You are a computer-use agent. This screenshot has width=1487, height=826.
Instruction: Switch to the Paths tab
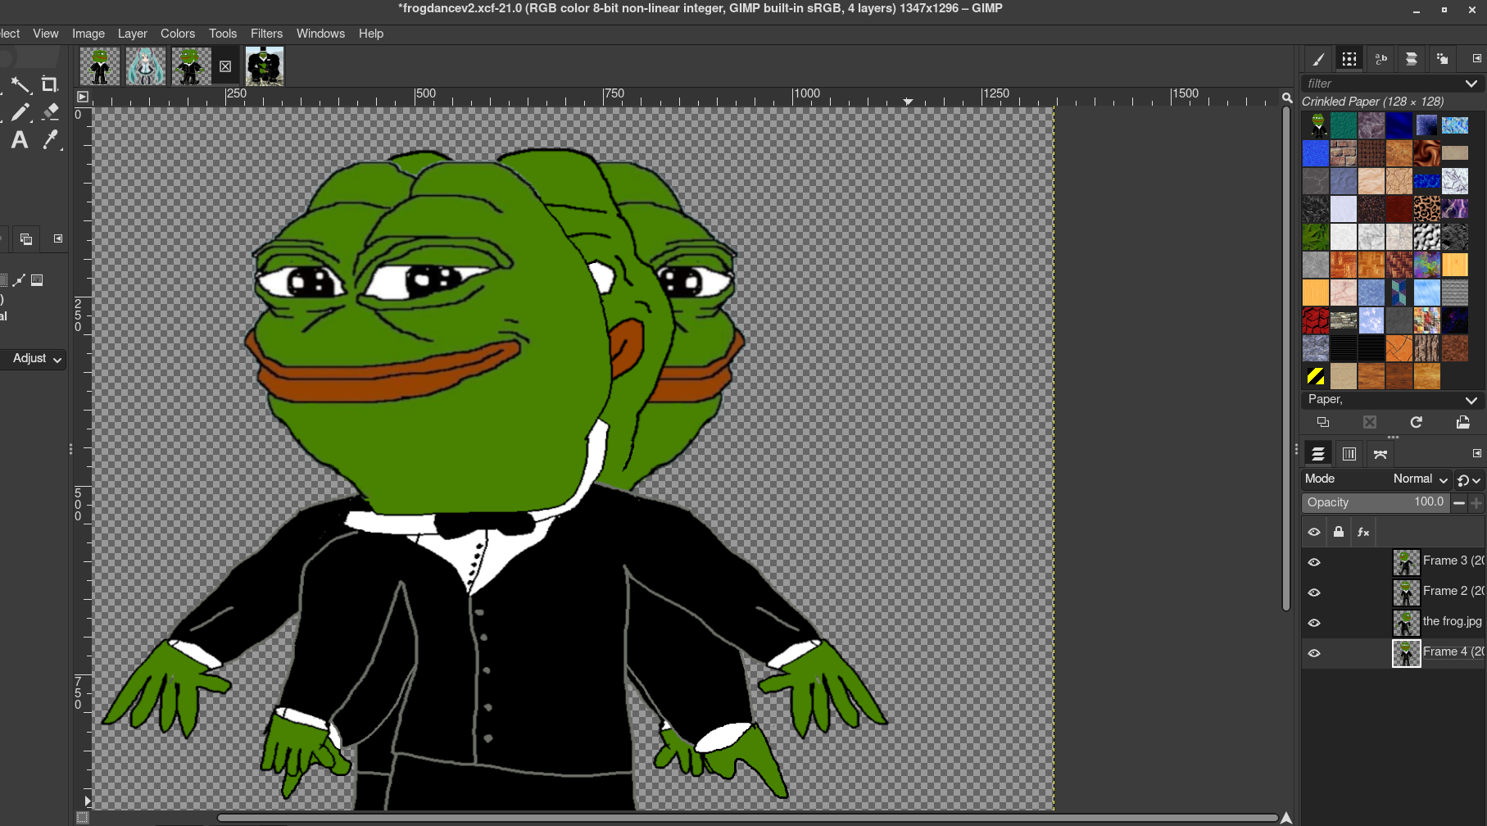pyautogui.click(x=1380, y=454)
